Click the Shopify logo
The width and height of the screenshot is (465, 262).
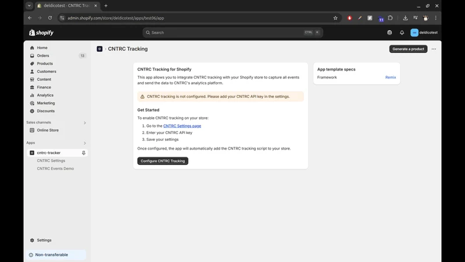(x=41, y=33)
